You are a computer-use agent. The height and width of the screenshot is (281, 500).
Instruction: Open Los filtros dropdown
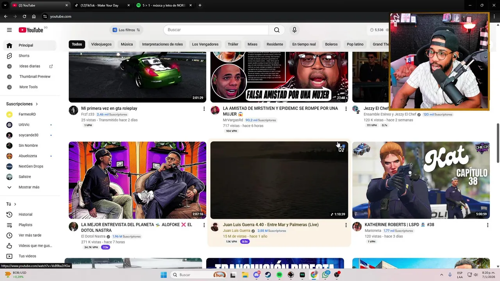coord(126,30)
